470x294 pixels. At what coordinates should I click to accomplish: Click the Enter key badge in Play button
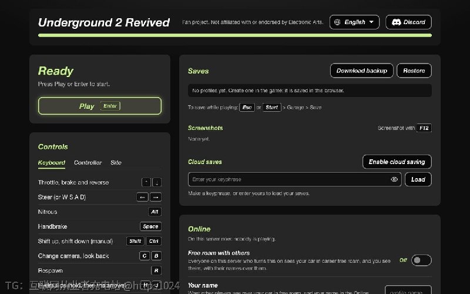pyautogui.click(x=110, y=106)
